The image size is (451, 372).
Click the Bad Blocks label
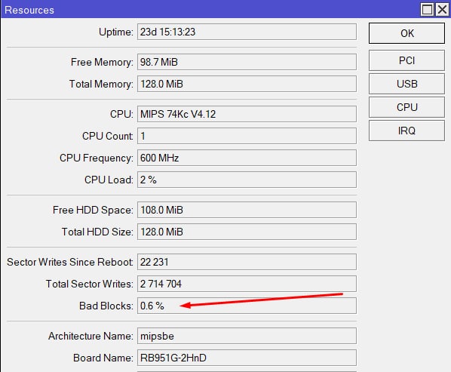(x=106, y=306)
